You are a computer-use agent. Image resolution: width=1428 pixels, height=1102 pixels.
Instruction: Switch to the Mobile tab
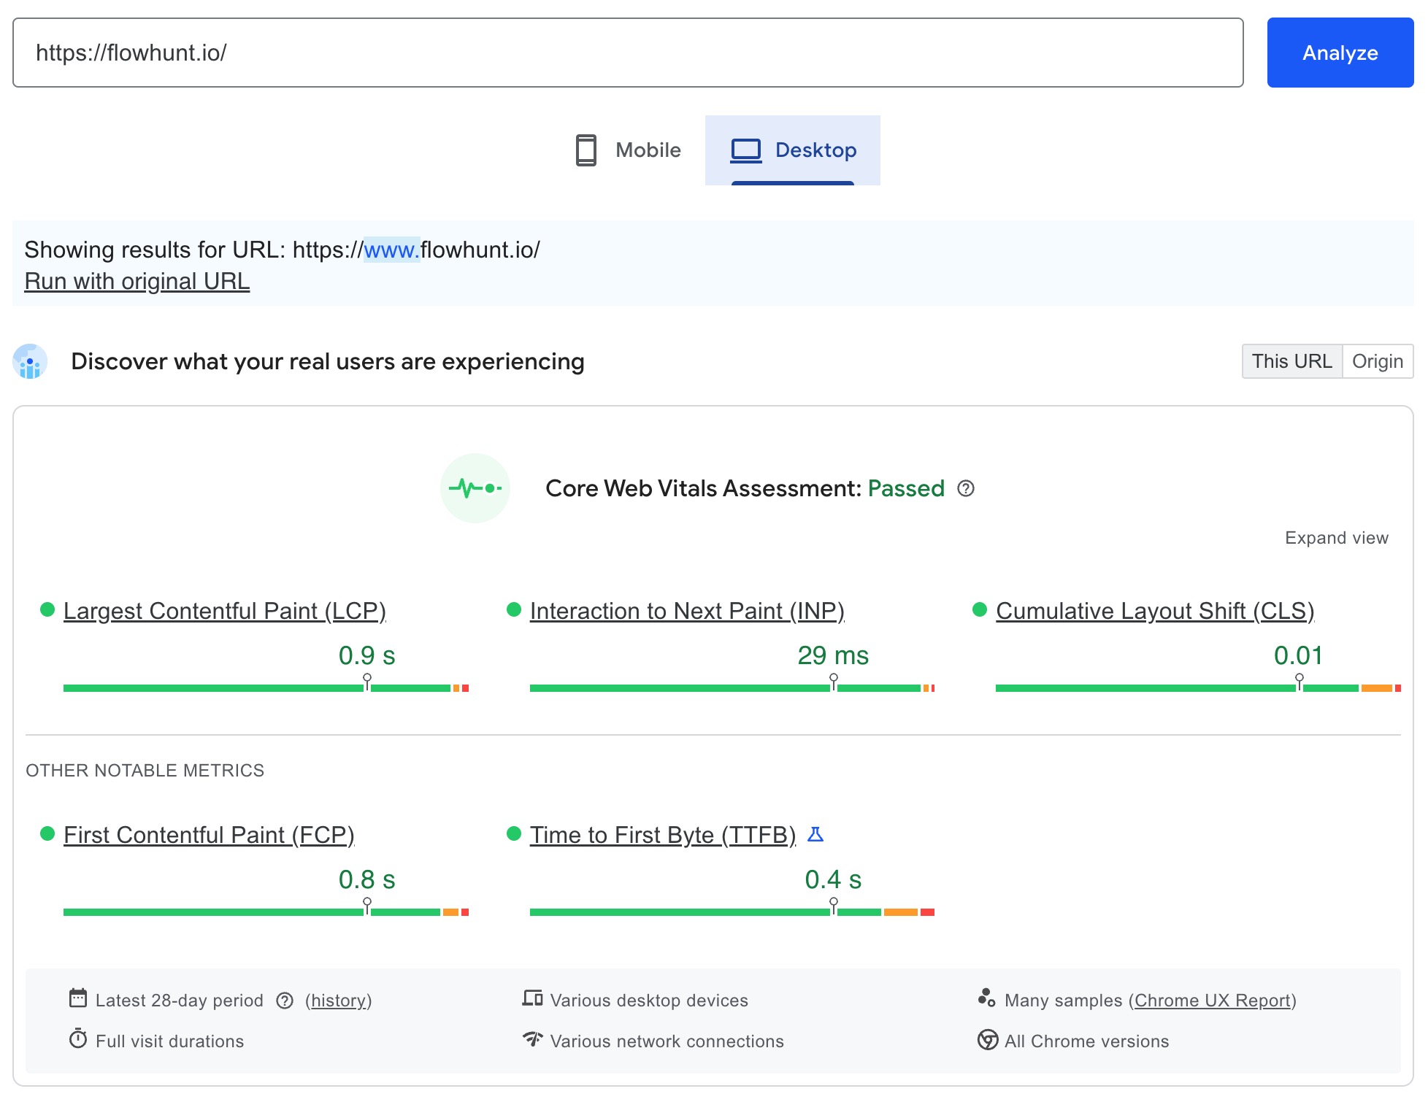(626, 150)
